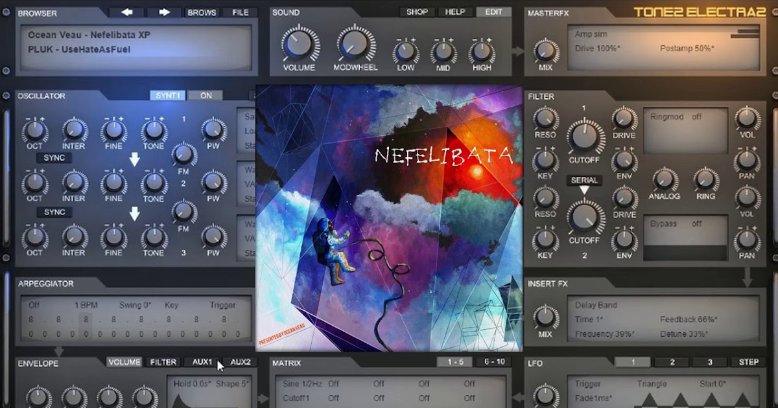Open the LFO Triangle waveform selector
This screenshot has width=778, height=408.
652,384
